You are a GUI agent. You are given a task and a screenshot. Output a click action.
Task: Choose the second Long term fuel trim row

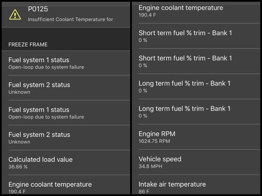[x=196, y=112]
